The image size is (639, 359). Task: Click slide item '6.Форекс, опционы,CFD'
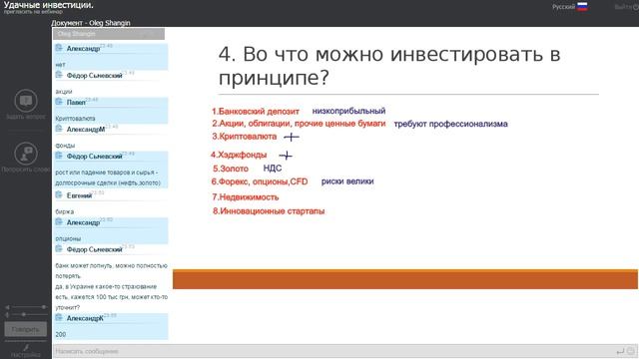pyautogui.click(x=260, y=181)
